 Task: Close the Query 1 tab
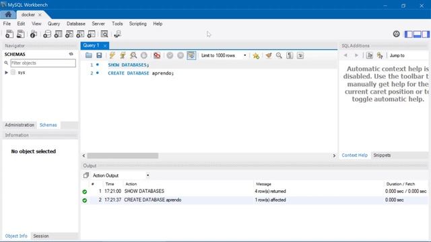(105, 46)
